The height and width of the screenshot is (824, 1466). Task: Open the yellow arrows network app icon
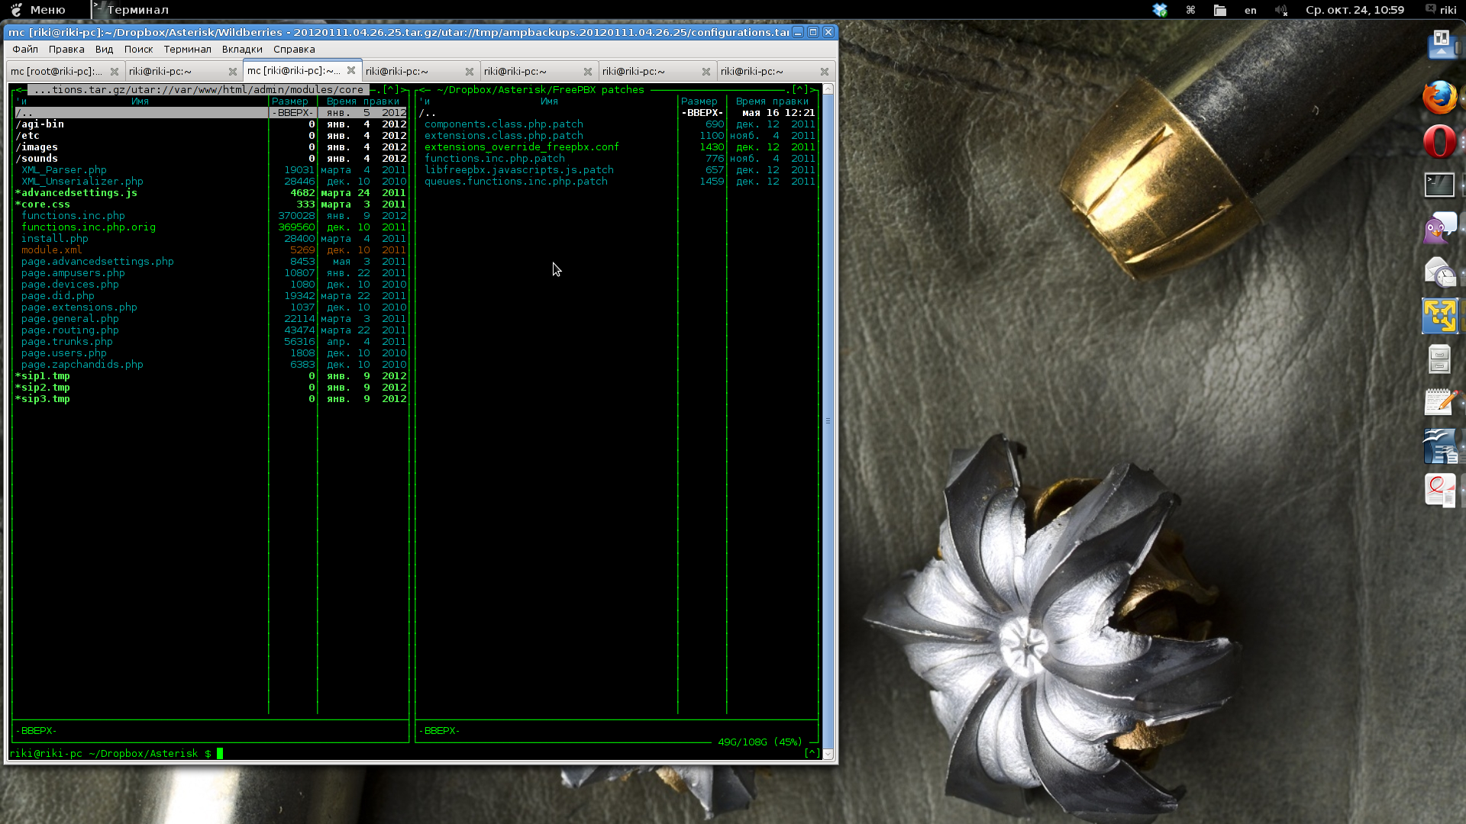[1440, 316]
